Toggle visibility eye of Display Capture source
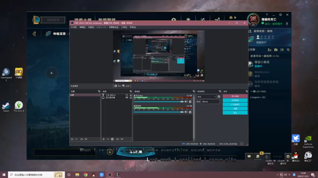 click(x=127, y=97)
